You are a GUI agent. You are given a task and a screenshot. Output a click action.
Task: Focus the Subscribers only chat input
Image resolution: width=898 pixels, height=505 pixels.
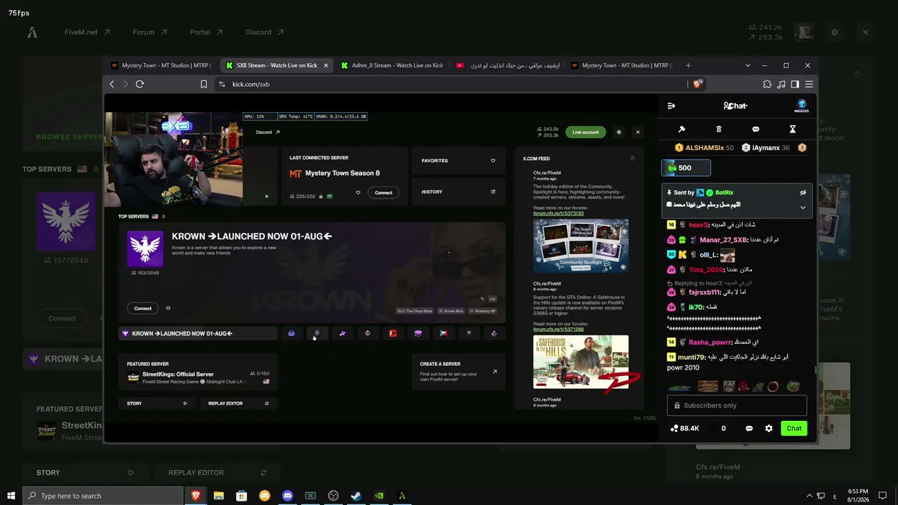click(737, 405)
